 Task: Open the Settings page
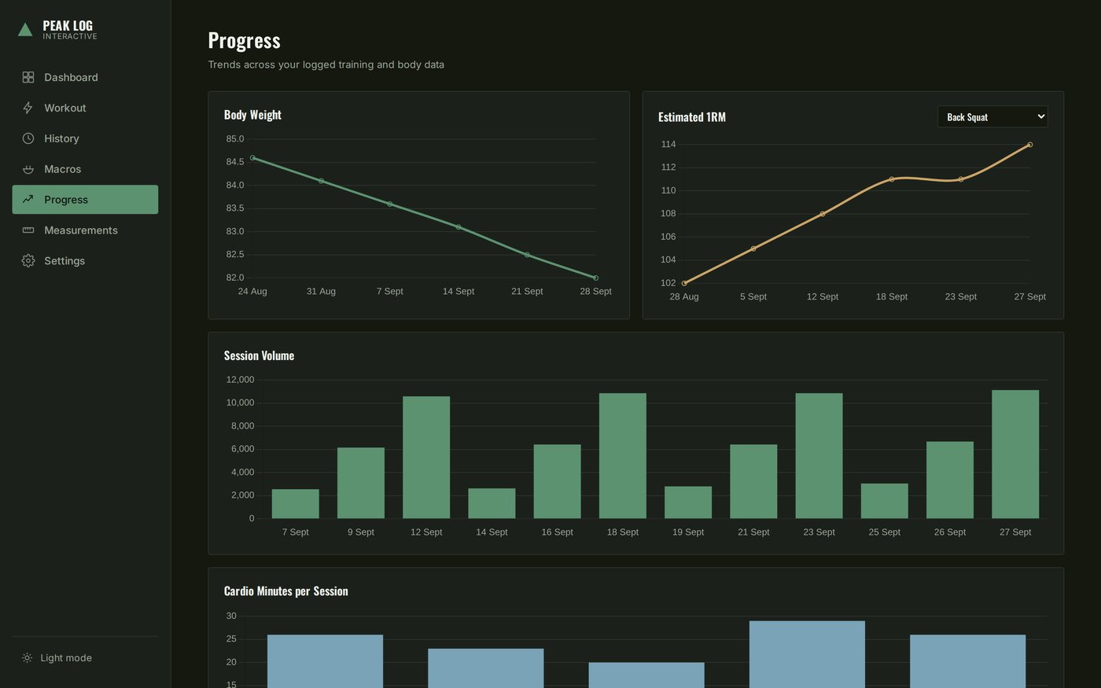pyautogui.click(x=85, y=261)
